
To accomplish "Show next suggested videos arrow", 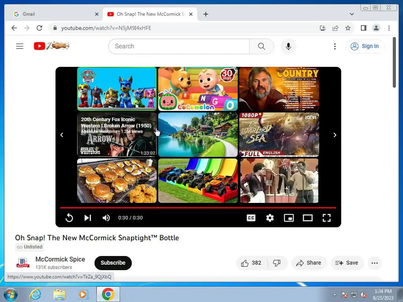I will pos(335,135).
